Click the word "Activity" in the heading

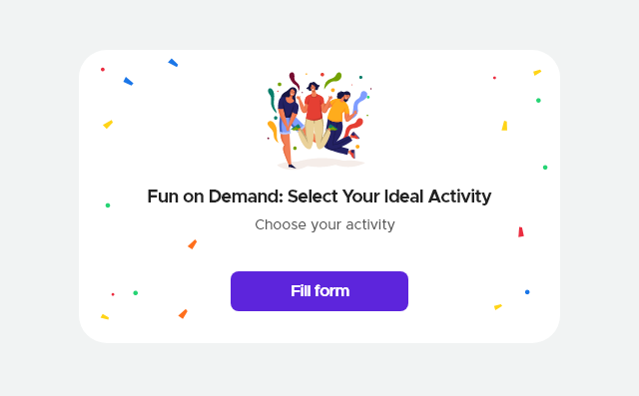point(459,197)
